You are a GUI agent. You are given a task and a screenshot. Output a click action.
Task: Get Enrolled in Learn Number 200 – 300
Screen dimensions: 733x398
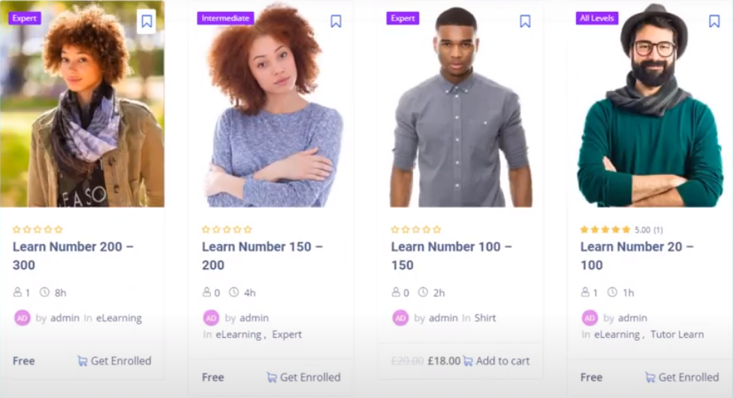tap(114, 361)
